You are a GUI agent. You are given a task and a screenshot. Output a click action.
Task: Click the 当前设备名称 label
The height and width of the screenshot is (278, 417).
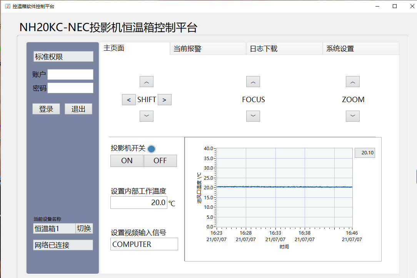[x=47, y=219]
